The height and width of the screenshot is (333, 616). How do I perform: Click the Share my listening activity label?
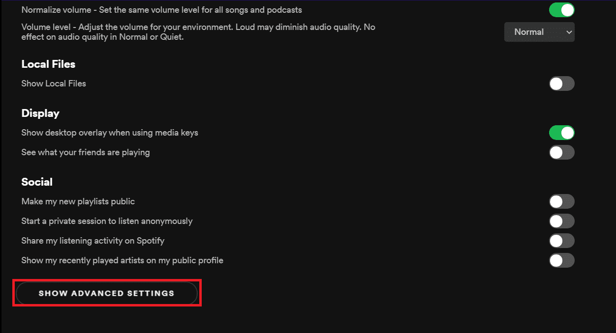coord(92,241)
